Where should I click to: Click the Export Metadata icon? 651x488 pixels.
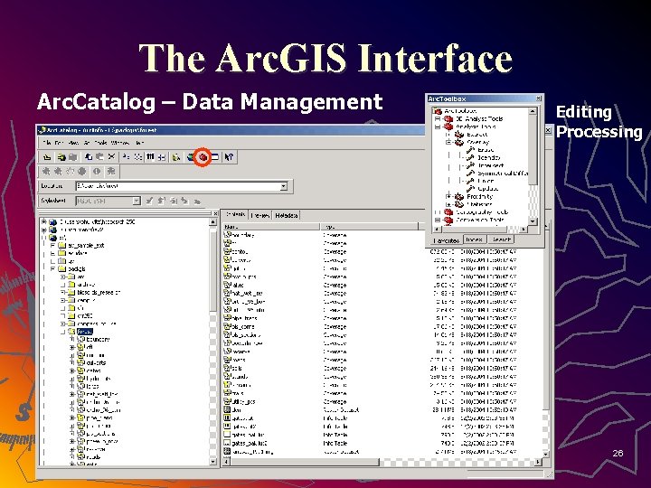(x=197, y=201)
